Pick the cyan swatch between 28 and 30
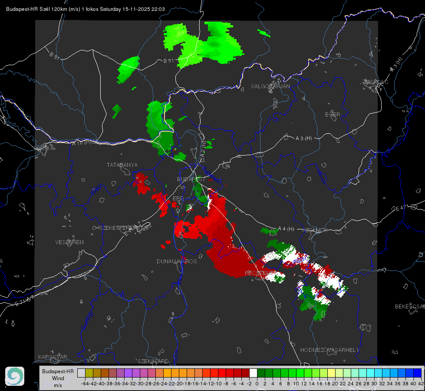Screen dimensions: 425x391 pyautogui.click(x=371, y=373)
